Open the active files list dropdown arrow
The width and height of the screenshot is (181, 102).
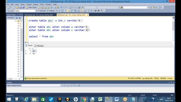173,15
